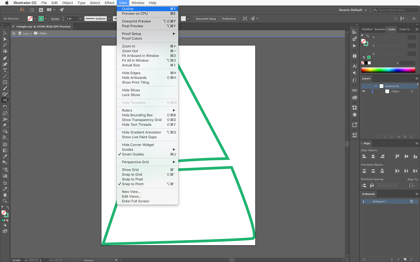Open the stroke weight dropdown

tap(80, 18)
